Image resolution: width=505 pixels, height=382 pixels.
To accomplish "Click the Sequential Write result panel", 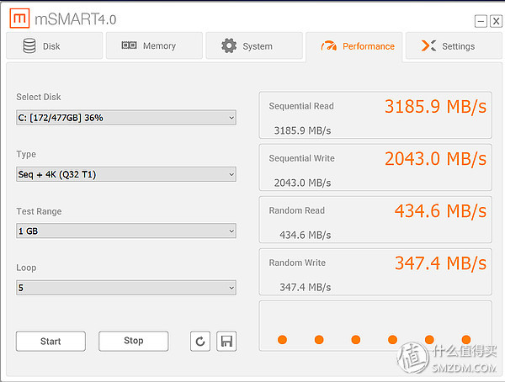I will click(x=375, y=167).
